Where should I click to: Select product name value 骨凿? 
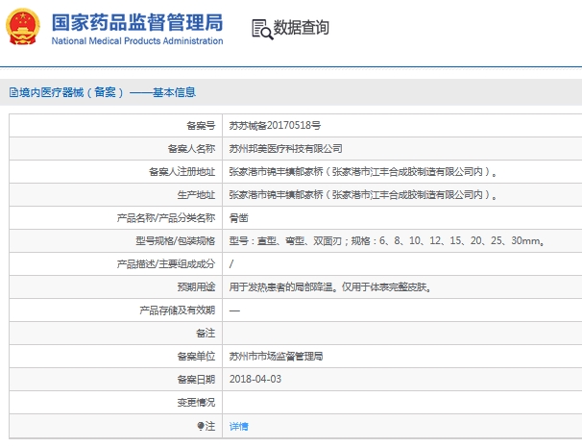click(239, 218)
